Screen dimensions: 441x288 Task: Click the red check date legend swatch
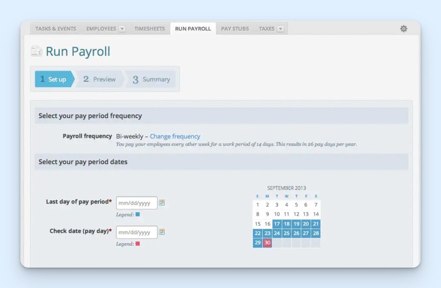(137, 244)
